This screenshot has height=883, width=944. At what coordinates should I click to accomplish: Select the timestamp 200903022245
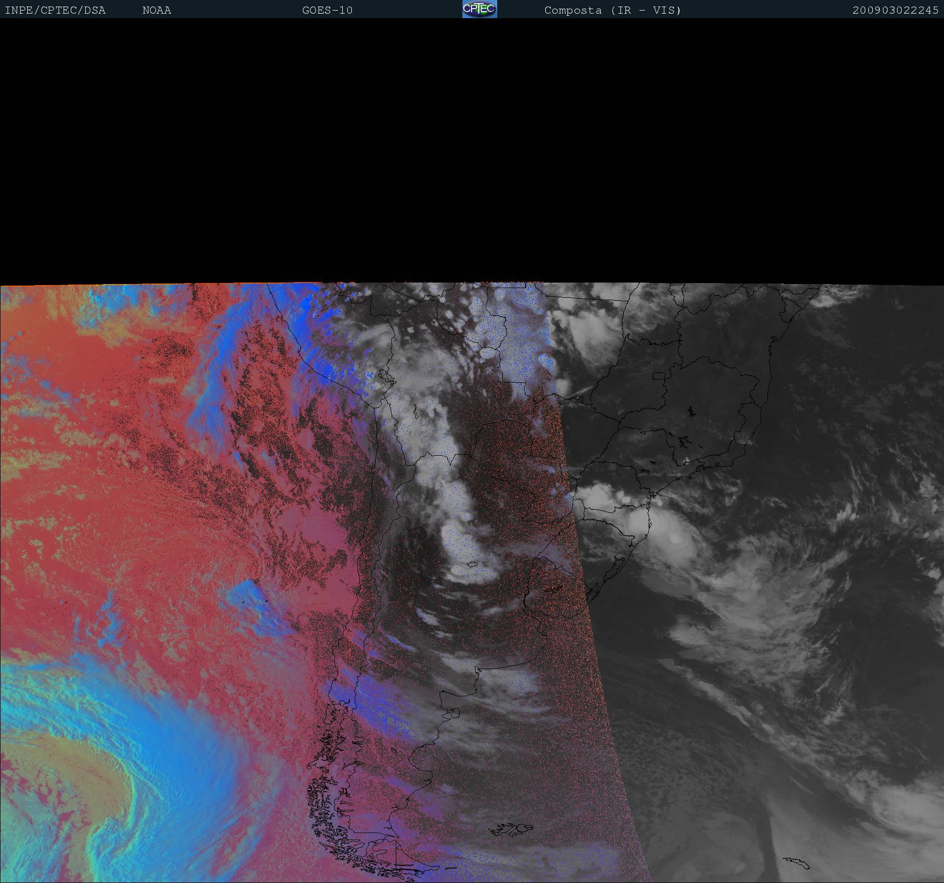(x=896, y=11)
